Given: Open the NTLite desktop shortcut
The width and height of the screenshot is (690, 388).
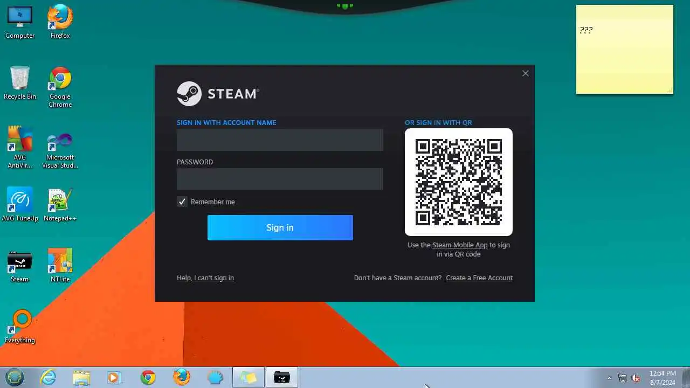Looking at the screenshot, I should coord(60,266).
